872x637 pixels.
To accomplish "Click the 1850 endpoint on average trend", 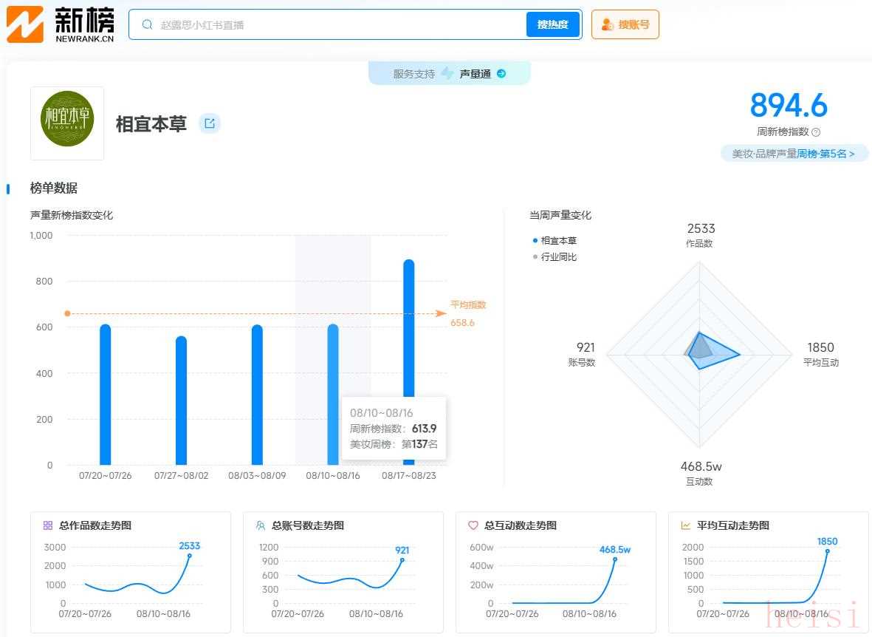I will coord(828,551).
